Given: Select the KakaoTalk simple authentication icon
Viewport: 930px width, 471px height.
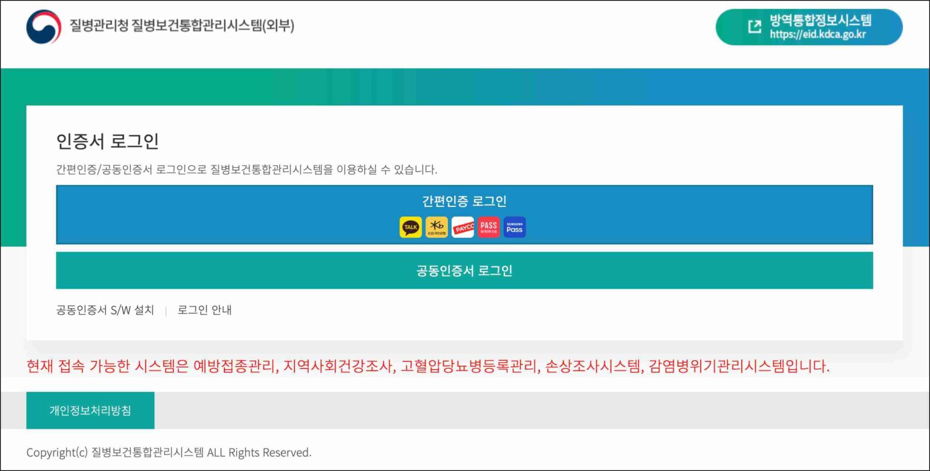Looking at the screenshot, I should tap(411, 226).
